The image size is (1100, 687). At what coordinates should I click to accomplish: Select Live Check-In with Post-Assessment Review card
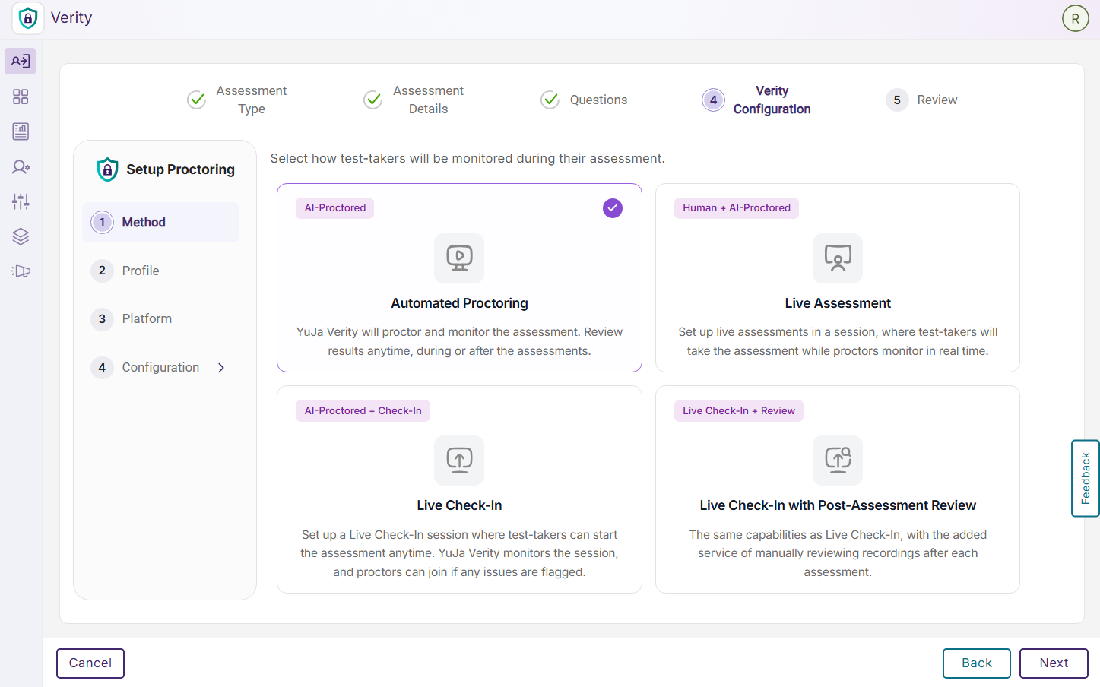pyautogui.click(x=838, y=489)
